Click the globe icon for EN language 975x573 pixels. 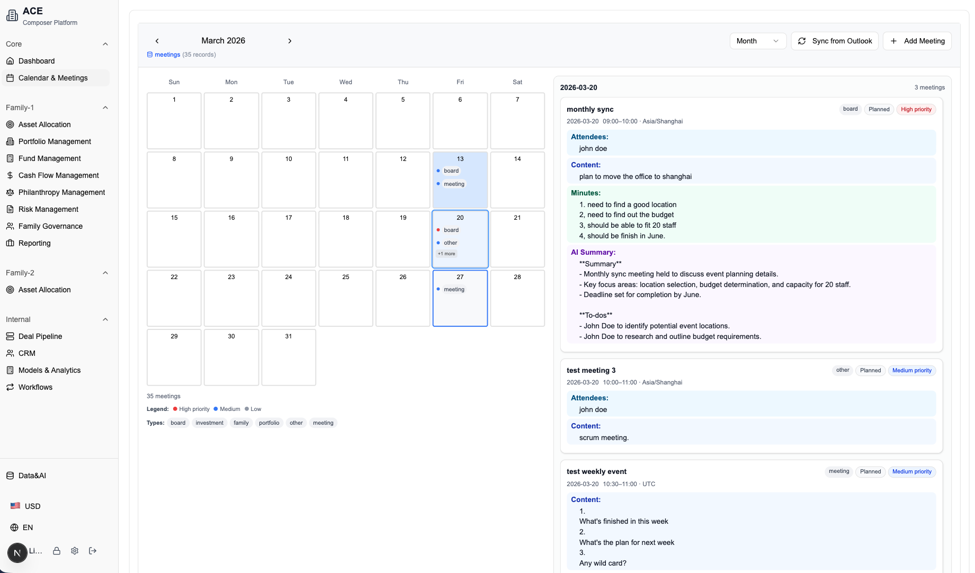(14, 527)
